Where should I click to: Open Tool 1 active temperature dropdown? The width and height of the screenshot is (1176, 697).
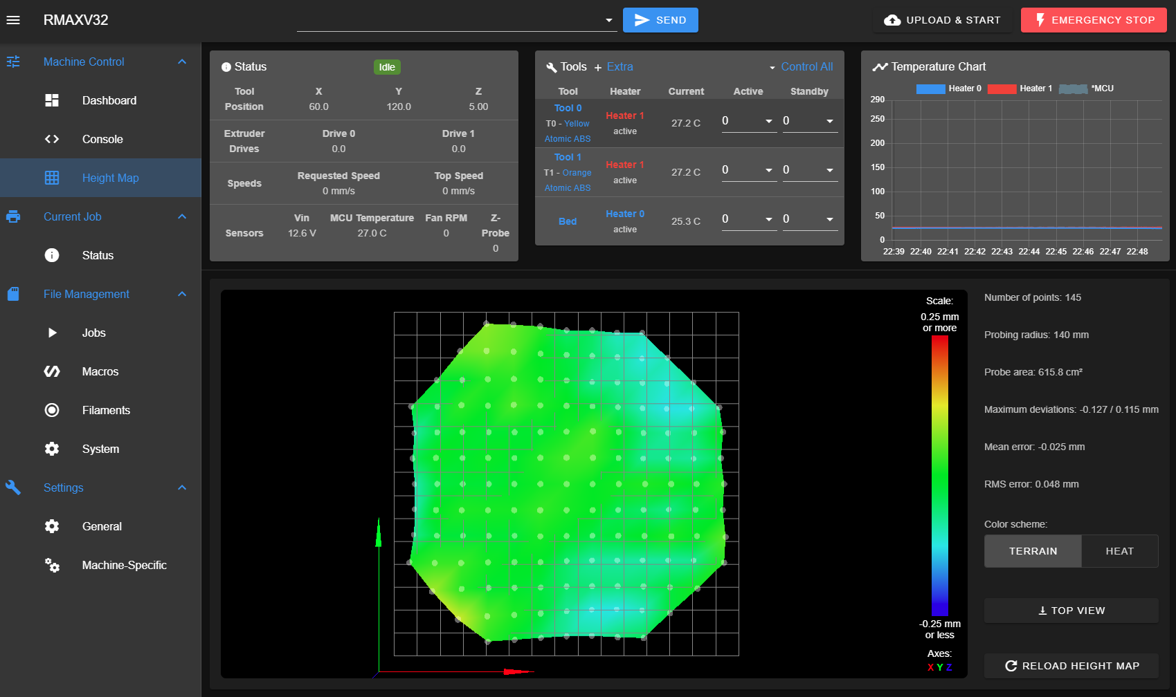[x=769, y=170]
